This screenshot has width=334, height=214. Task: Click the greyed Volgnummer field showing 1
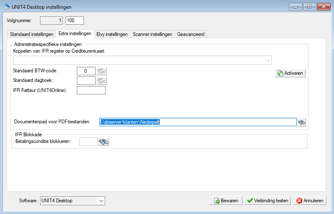(x=51, y=20)
